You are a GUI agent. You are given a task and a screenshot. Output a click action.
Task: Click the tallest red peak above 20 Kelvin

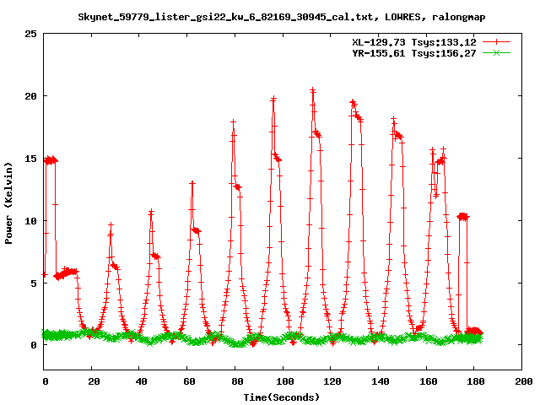pos(313,90)
